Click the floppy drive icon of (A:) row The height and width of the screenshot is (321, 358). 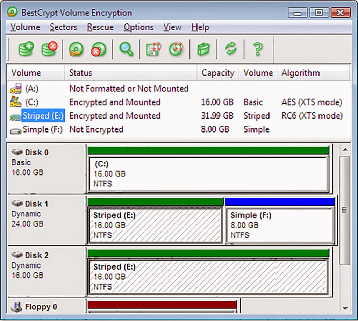(16, 88)
